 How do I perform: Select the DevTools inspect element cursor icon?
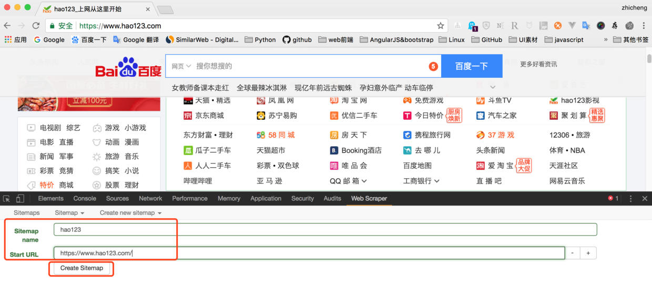click(7, 199)
